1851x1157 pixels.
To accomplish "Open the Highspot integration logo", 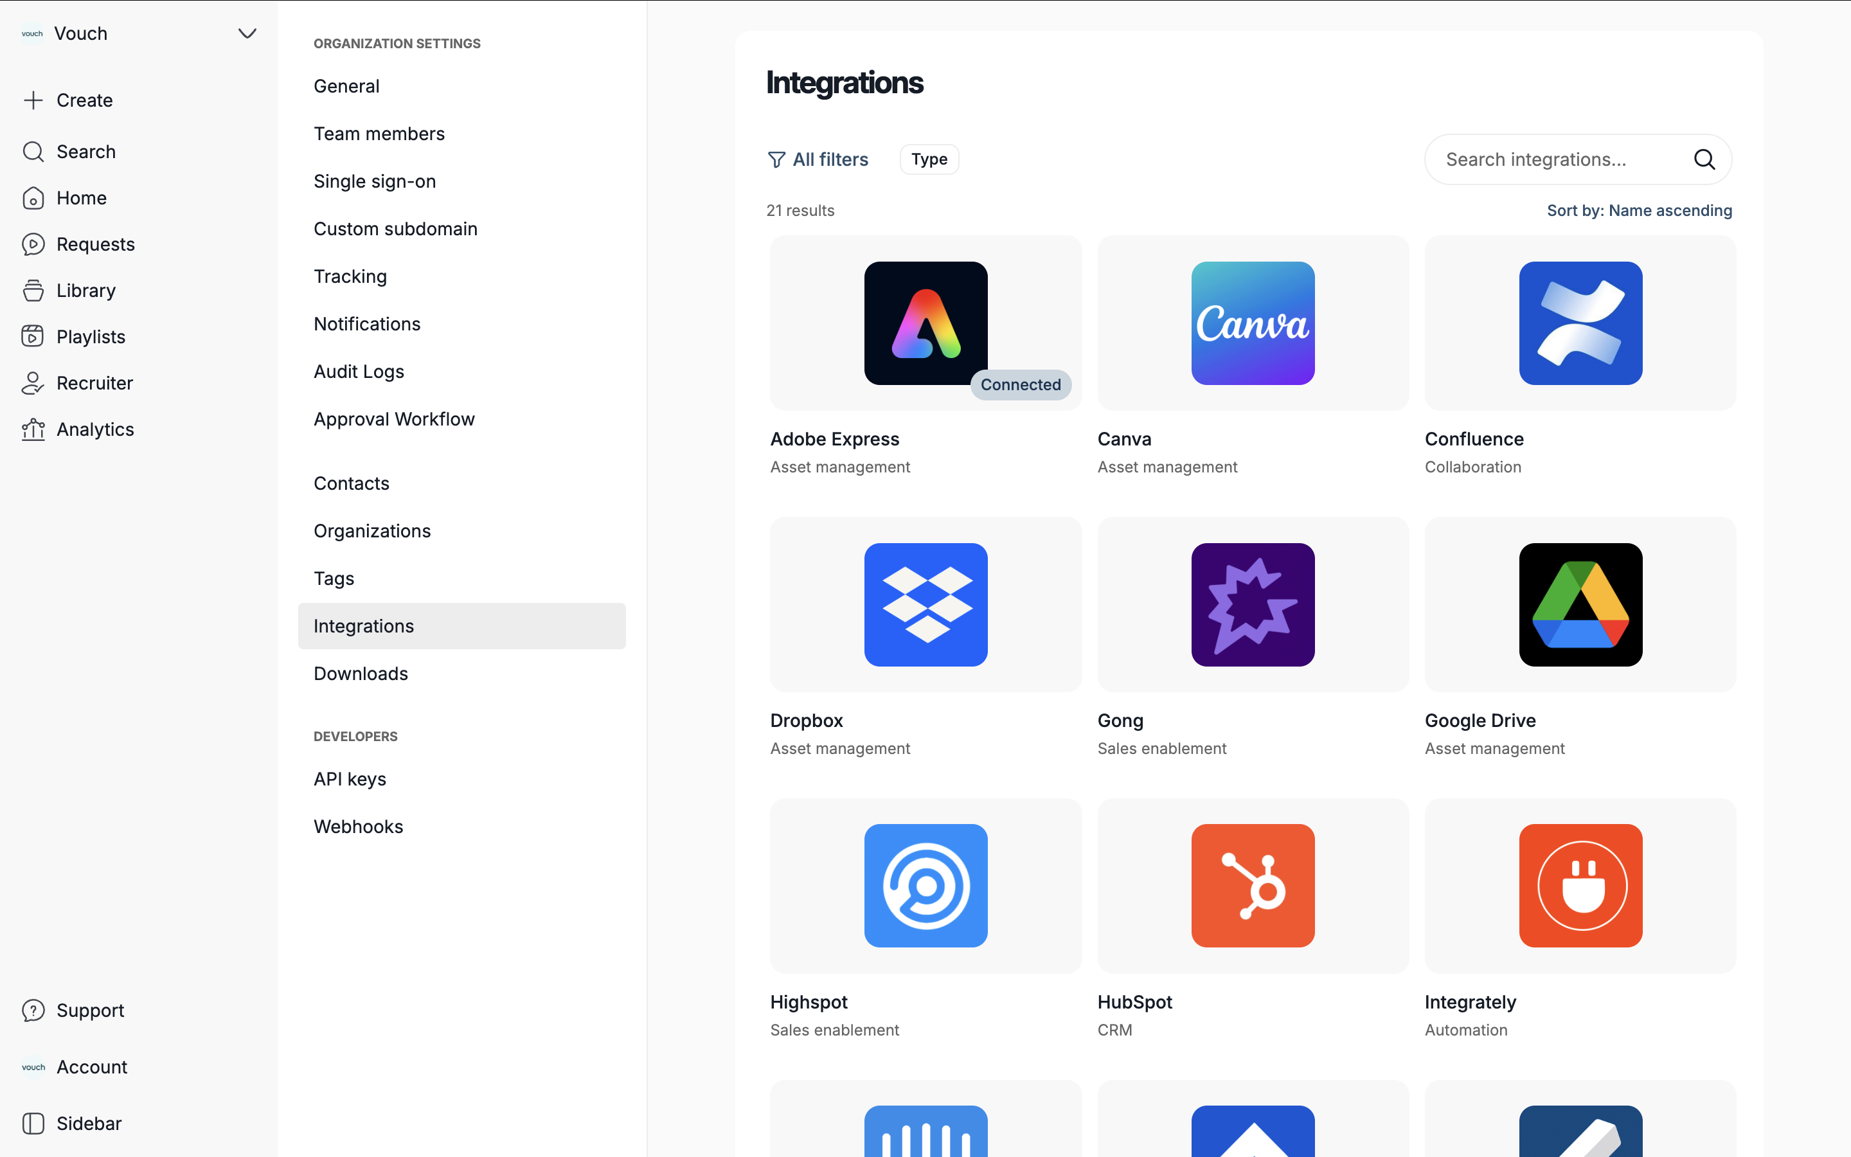I will pos(925,885).
